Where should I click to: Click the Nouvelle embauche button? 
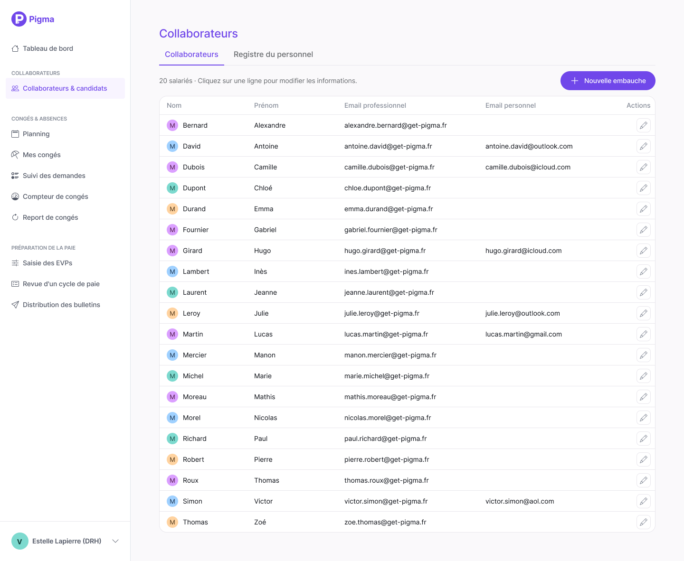tap(608, 81)
